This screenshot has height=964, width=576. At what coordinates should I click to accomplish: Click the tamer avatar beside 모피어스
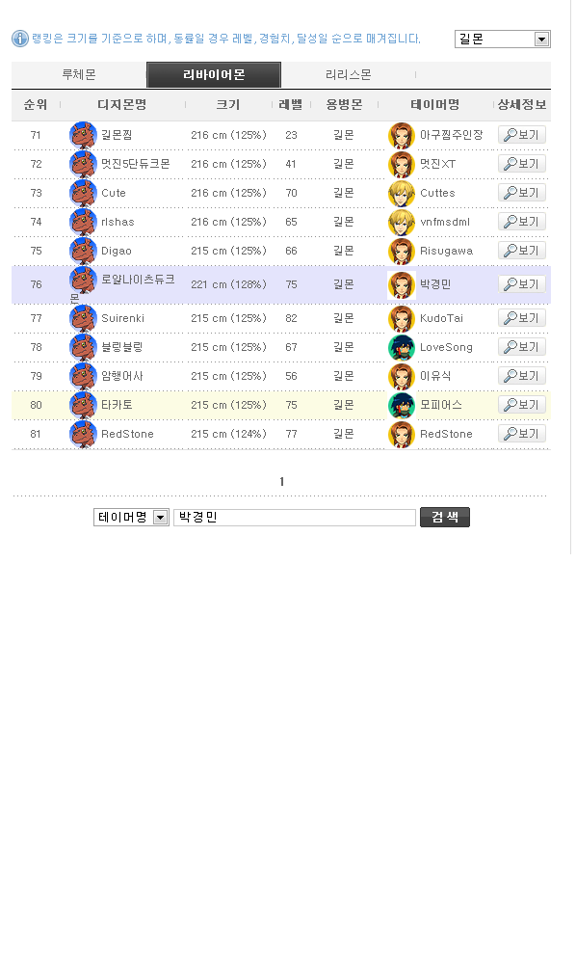point(402,405)
